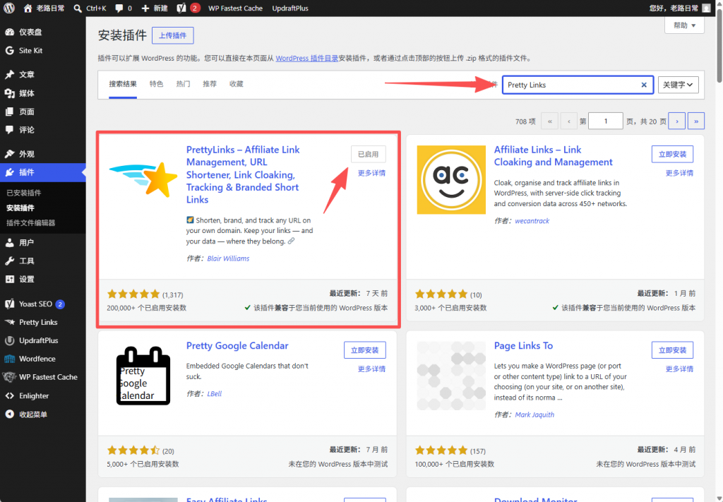The height and width of the screenshot is (502, 723).
Task: Clear the Pretty Links search field
Action: pyautogui.click(x=644, y=85)
